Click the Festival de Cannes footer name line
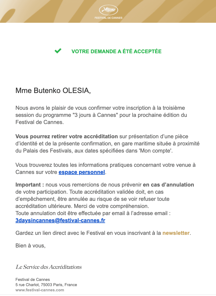The image size is (216, 296). click(x=33, y=279)
